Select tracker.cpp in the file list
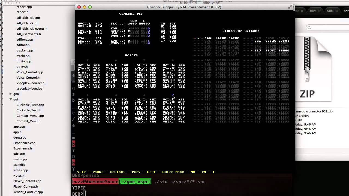349x196 pixels. [x=25, y=50]
